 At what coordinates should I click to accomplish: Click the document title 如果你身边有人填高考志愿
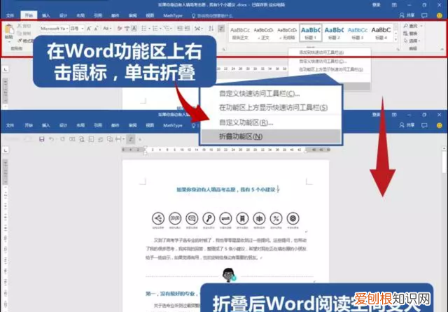click(227, 190)
